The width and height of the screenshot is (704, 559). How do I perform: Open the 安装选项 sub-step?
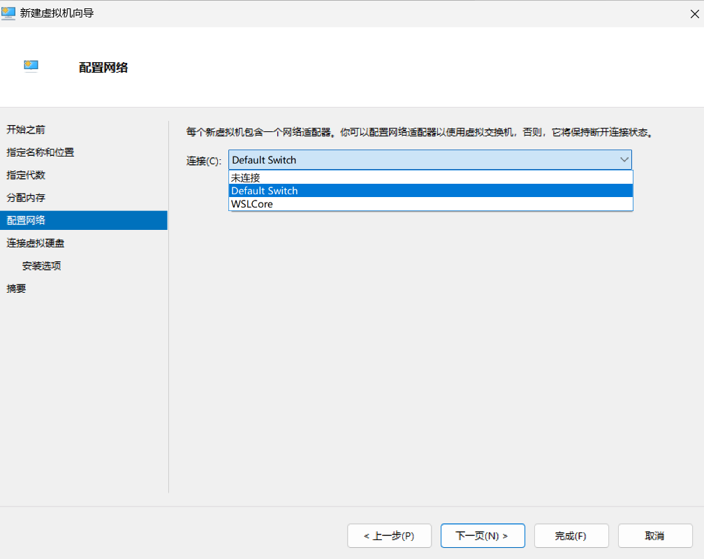pyautogui.click(x=42, y=266)
